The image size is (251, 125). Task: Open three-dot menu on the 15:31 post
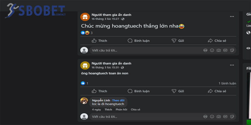tap(232, 65)
